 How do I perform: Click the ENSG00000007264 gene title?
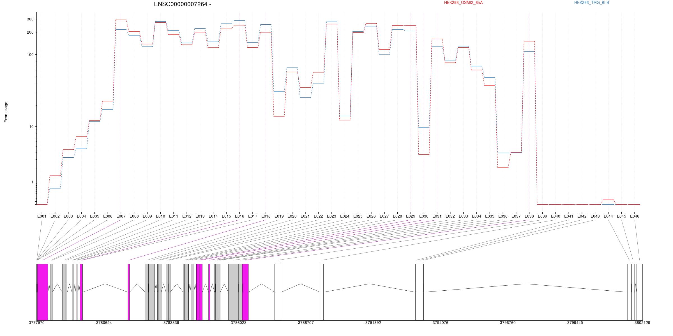(x=182, y=4)
